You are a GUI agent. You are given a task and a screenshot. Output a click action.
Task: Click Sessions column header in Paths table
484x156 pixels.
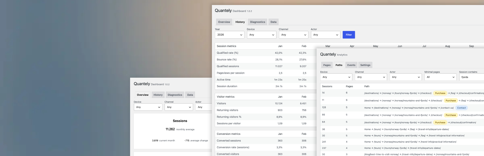327,86
